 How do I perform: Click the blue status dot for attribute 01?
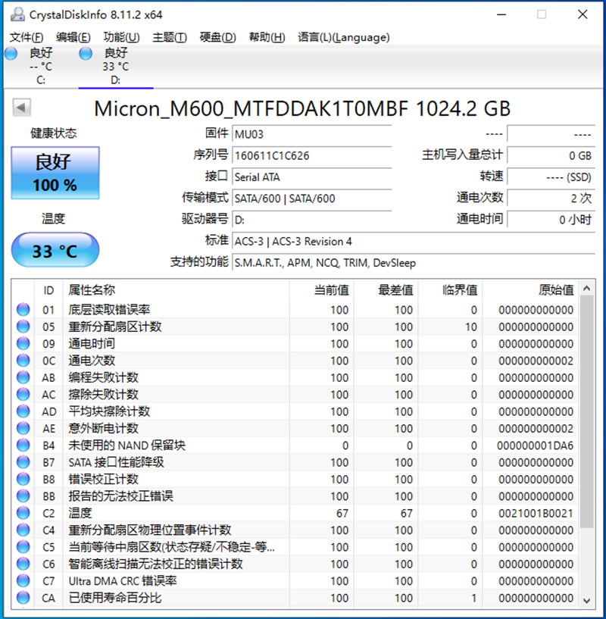pyautogui.click(x=23, y=308)
